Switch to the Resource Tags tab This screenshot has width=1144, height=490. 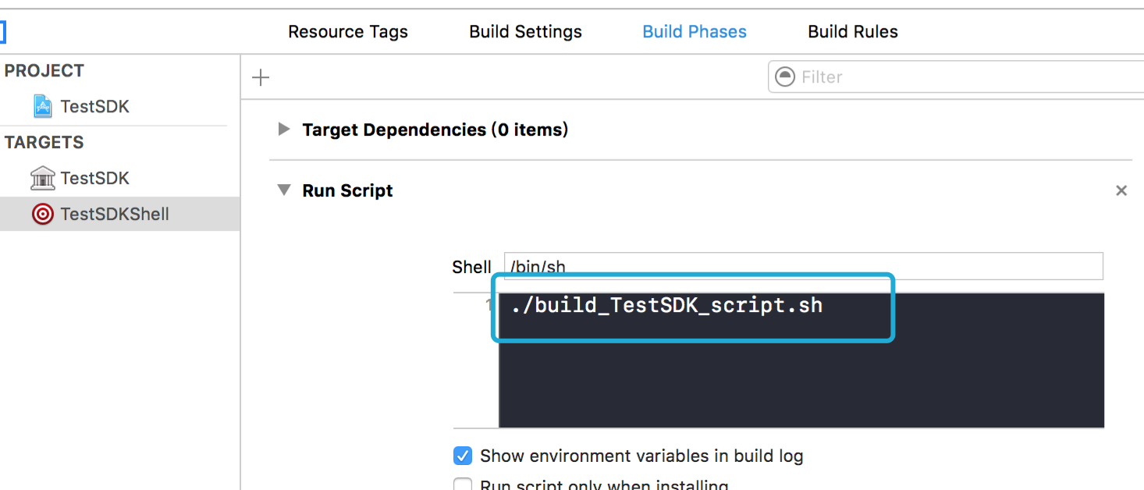(x=348, y=32)
